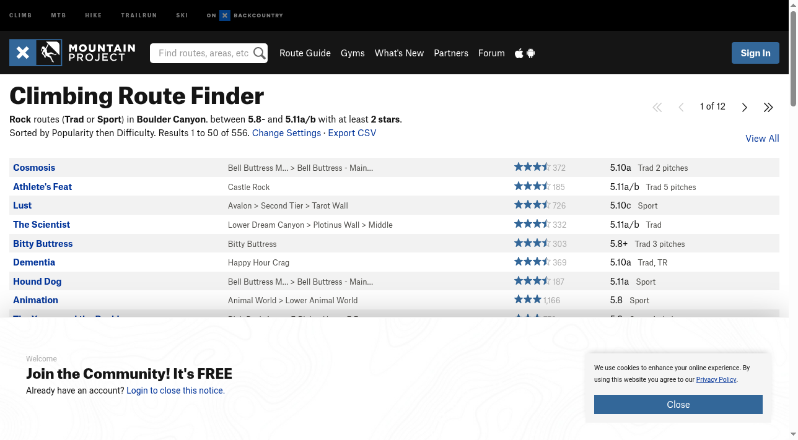Click Avalon > Second Tier > Tarot Wall
Viewport: 798px width, 440px height.
pos(288,205)
